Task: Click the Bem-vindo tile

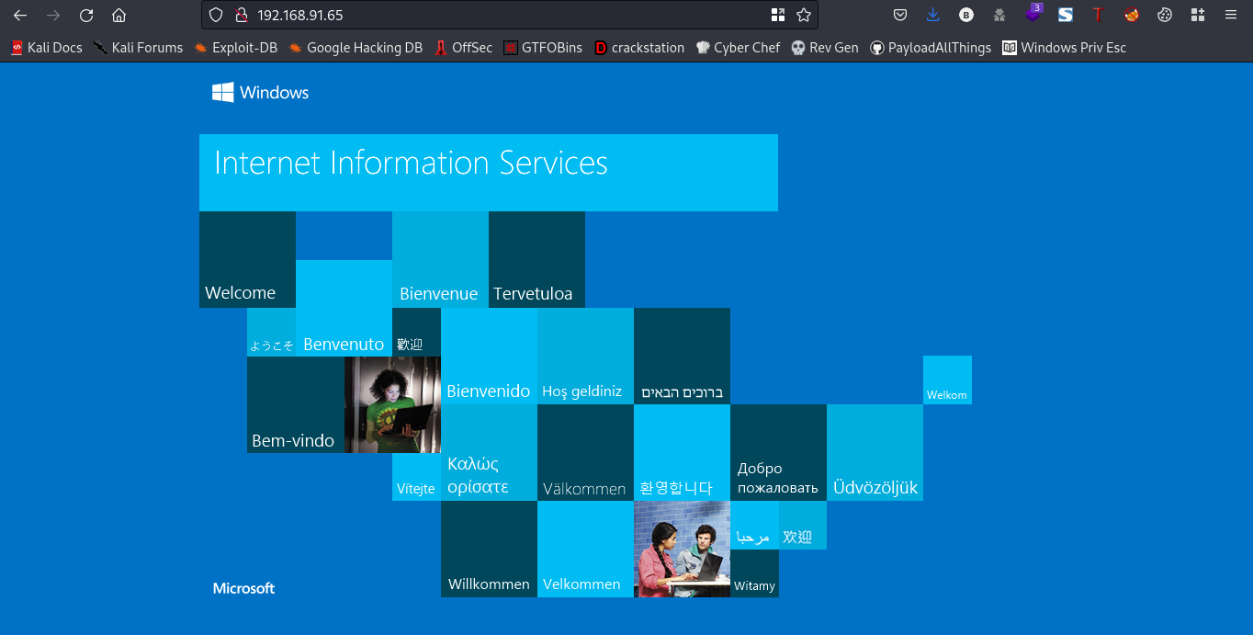Action: 296,404
